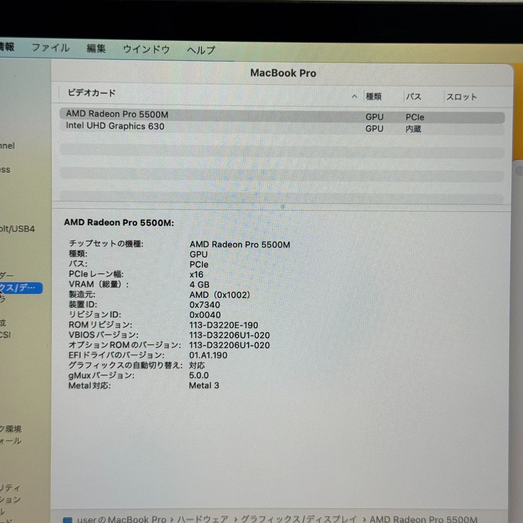Click the EFI driver version 01.A1.190
The image size is (523, 523).
tap(208, 355)
